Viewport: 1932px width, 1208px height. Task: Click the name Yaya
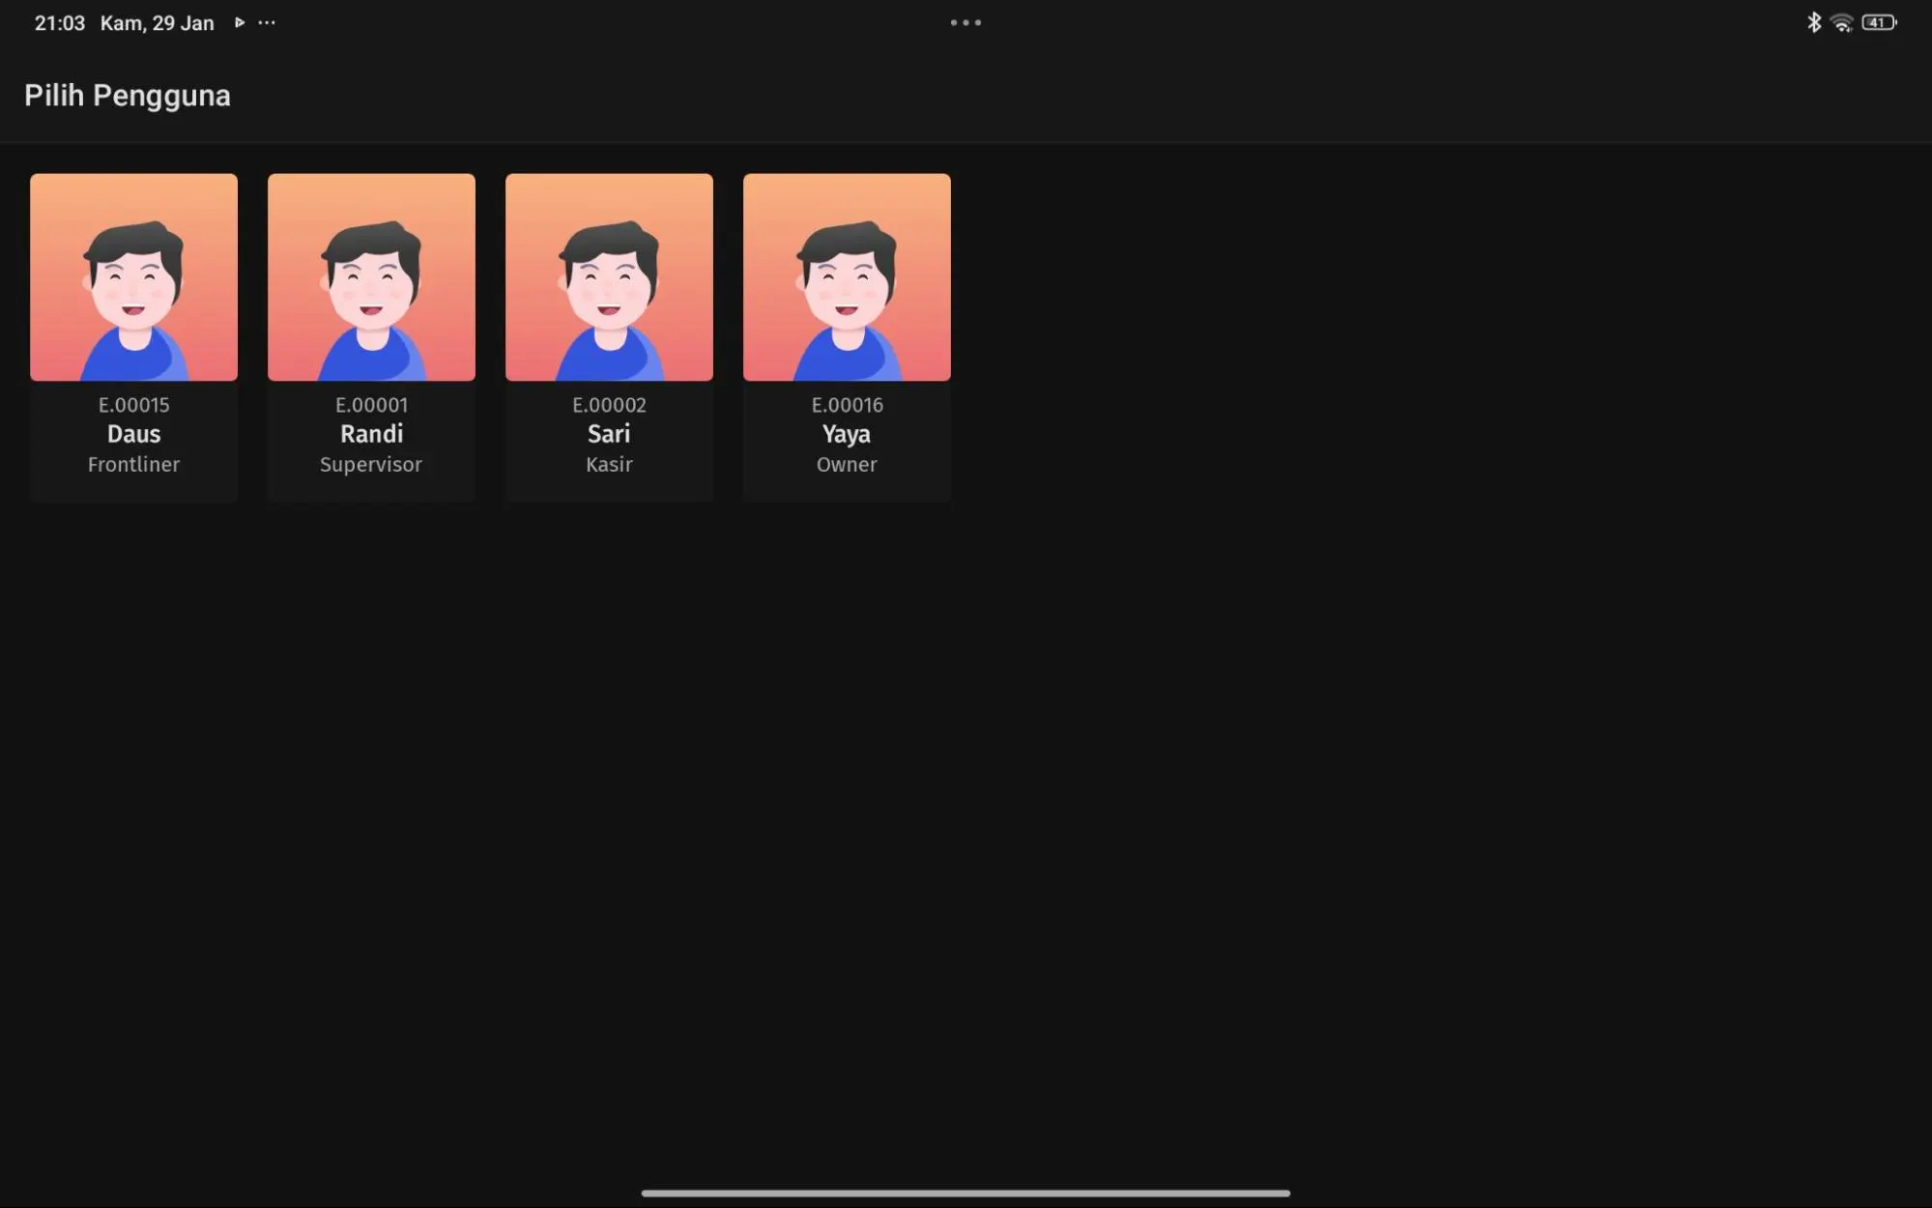pos(847,434)
